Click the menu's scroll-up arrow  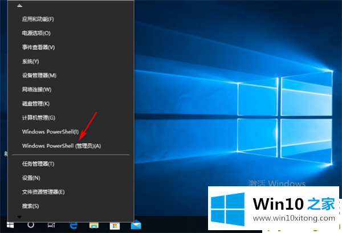[19, 6]
